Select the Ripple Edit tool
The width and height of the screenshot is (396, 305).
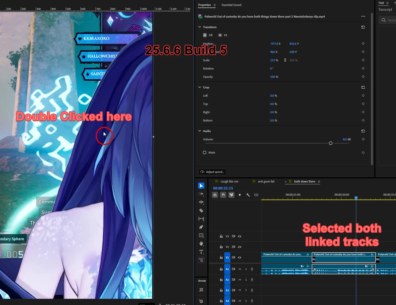pos(201,202)
